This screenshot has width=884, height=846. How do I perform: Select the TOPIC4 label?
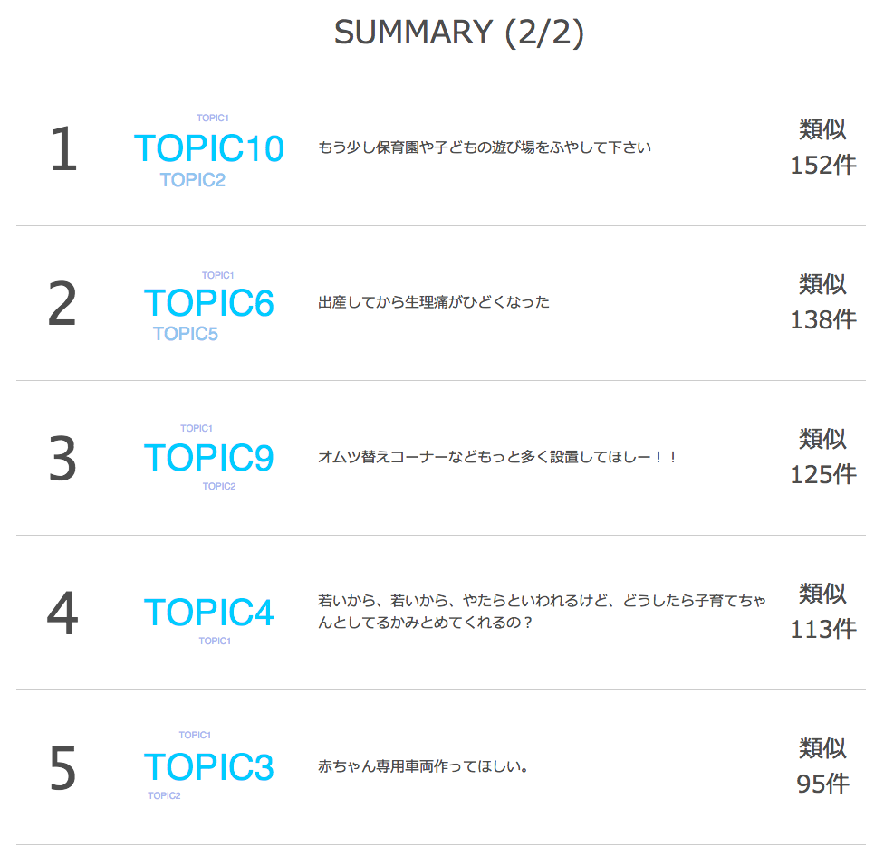tap(208, 613)
